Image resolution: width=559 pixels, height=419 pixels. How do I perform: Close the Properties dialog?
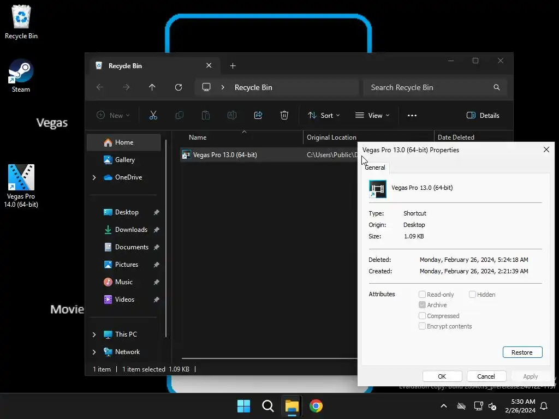(546, 149)
